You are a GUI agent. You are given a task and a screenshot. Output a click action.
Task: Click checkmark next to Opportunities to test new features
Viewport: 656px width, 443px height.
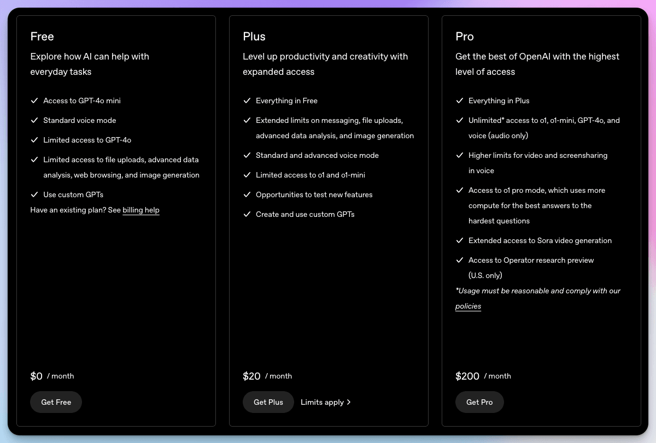(247, 194)
